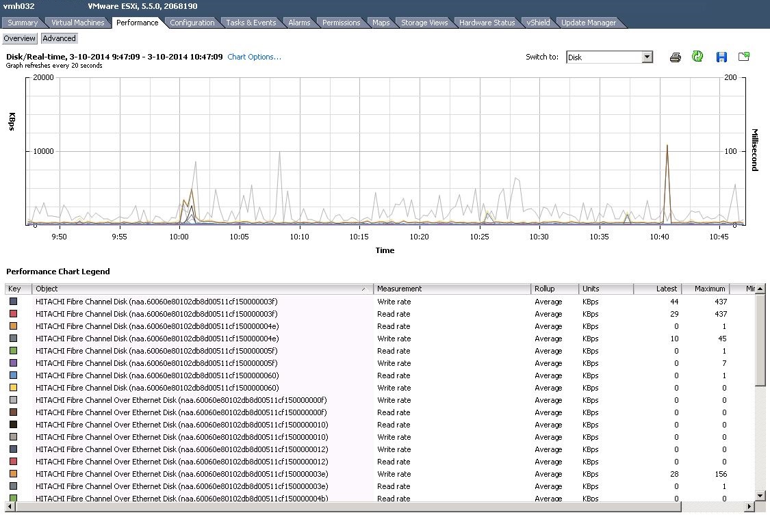Click color key for 003f Write rate
Image resolution: width=770 pixels, height=515 pixels.
(13, 301)
